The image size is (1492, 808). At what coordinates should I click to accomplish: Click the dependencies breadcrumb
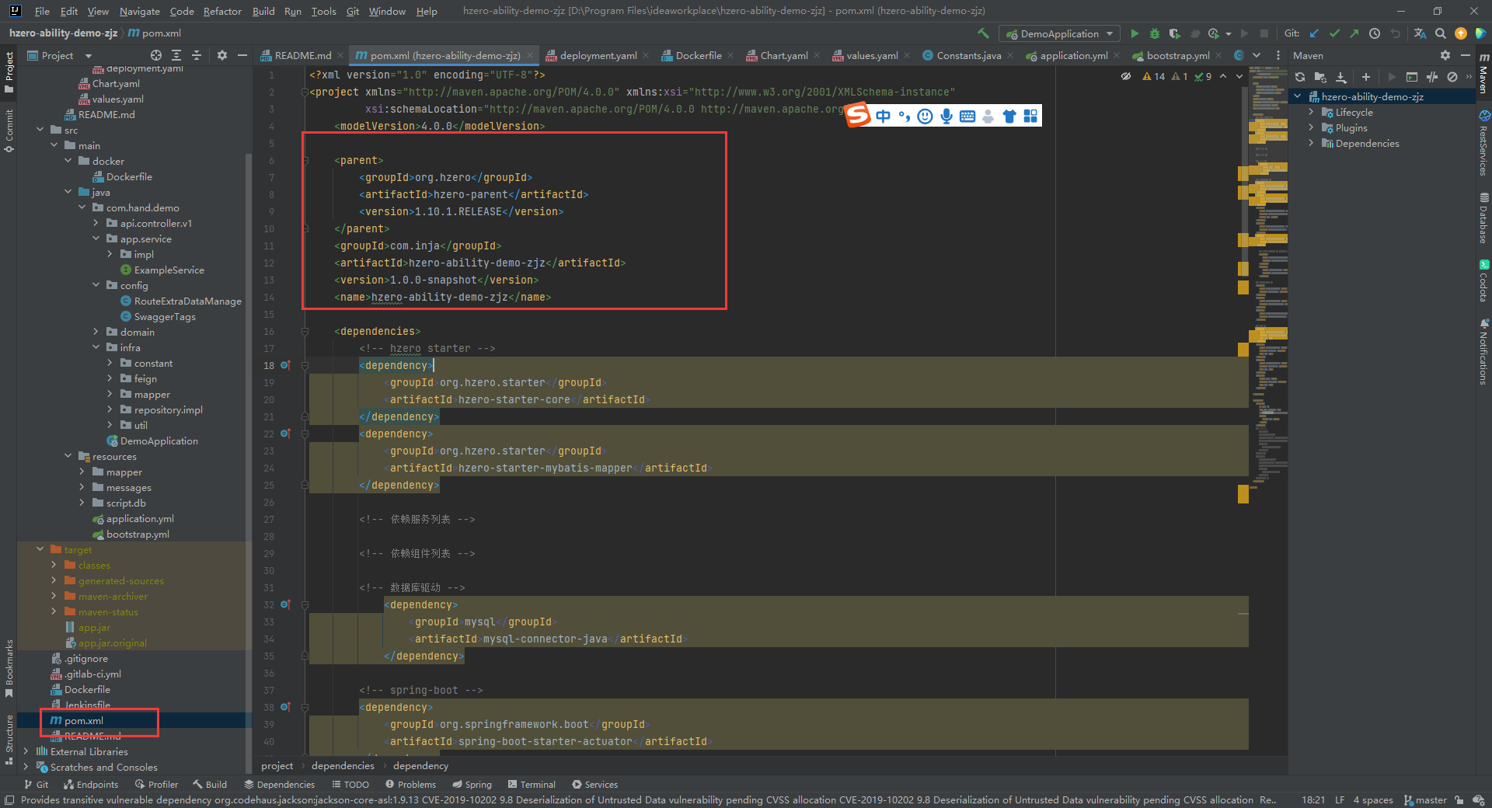click(x=343, y=766)
